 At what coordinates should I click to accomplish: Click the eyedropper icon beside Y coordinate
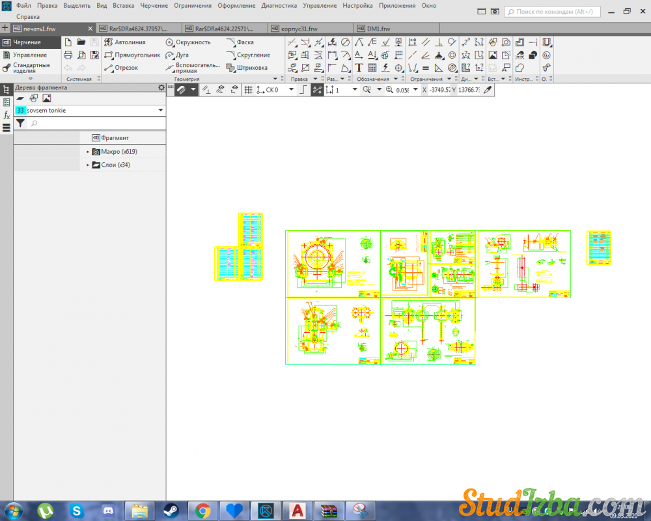pyautogui.click(x=487, y=90)
